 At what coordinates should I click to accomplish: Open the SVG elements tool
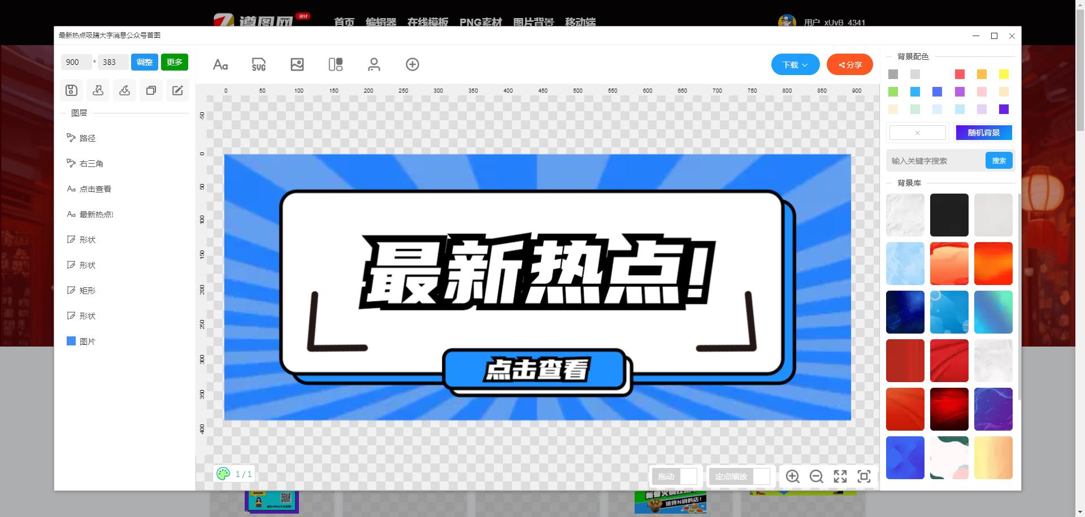point(259,65)
